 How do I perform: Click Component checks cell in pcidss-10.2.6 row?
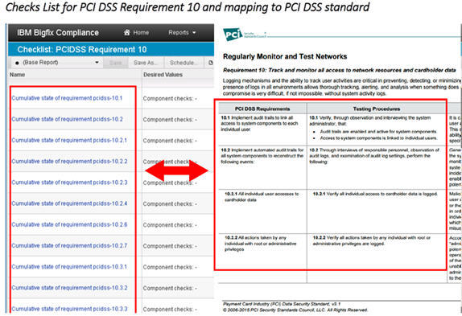(170, 225)
